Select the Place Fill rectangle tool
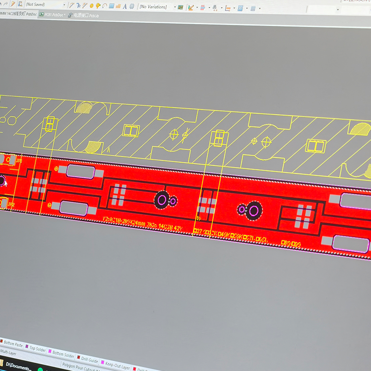 click(x=111, y=6)
